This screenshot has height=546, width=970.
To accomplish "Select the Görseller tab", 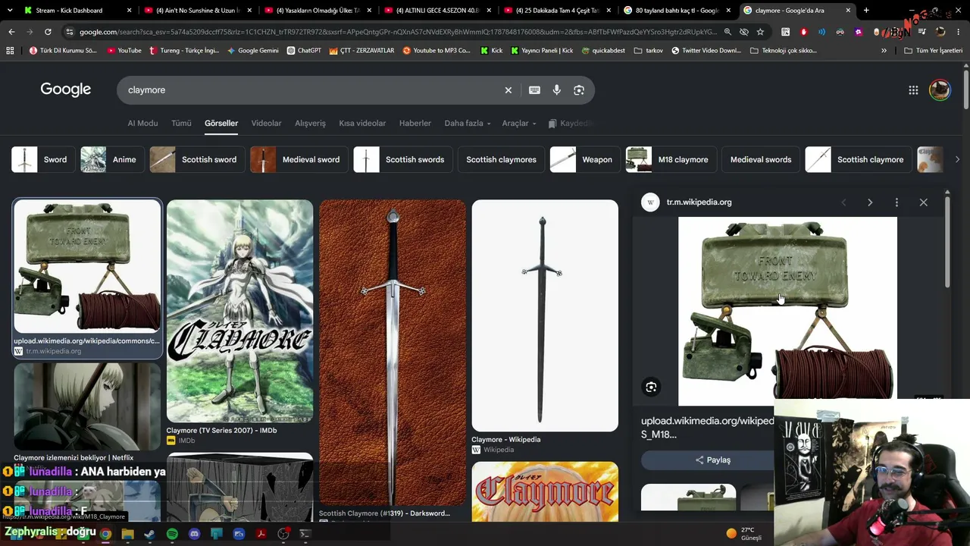I will coord(221,124).
